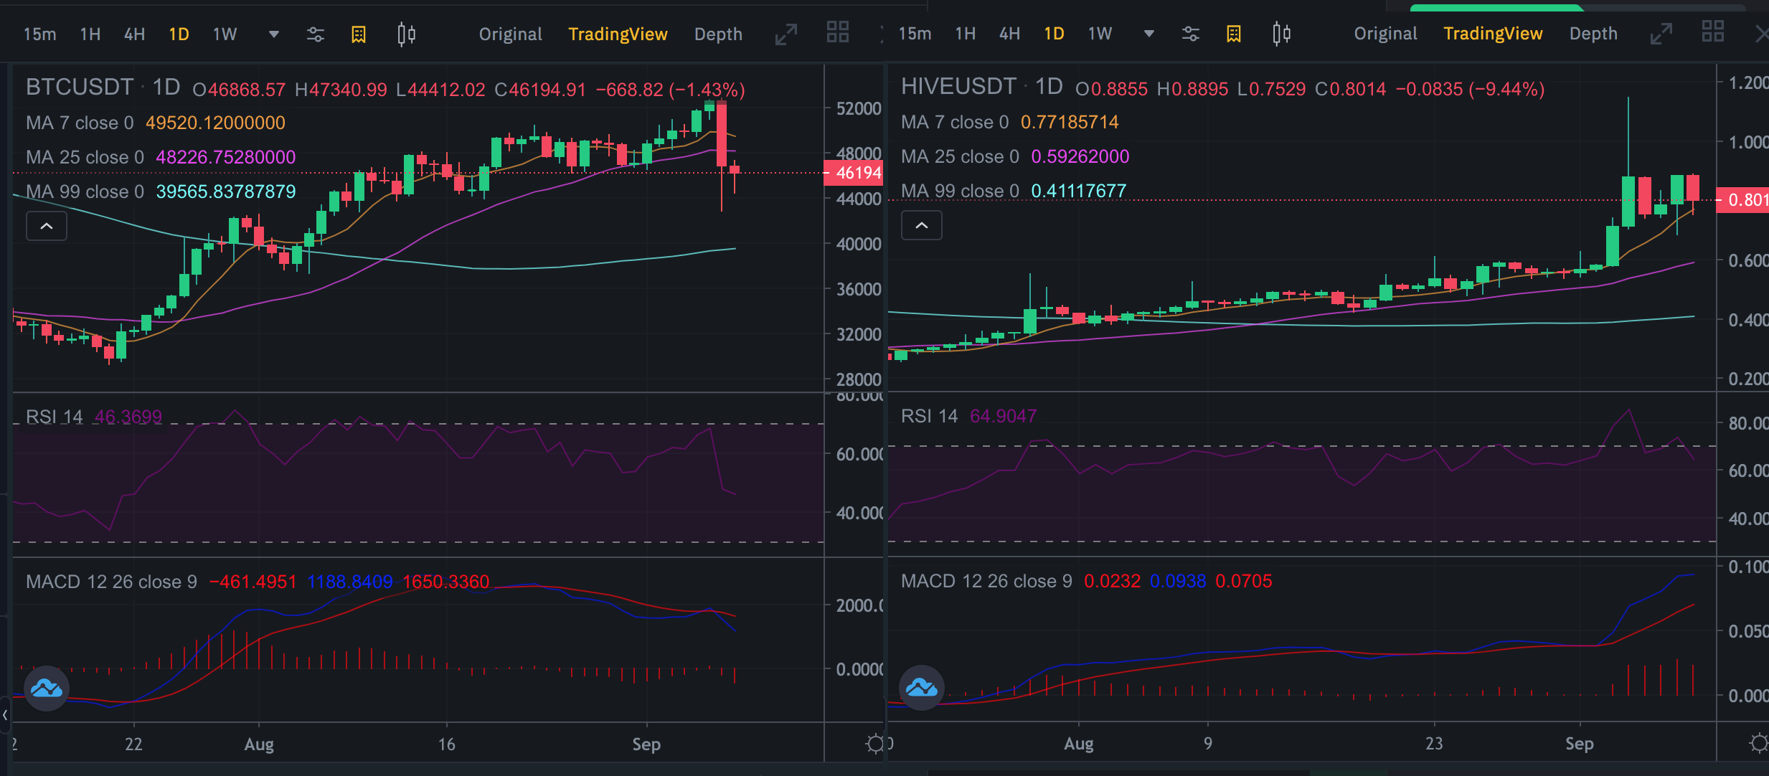This screenshot has height=776, width=1769.
Task: Expand HIVEUSDT chart to fullscreen
Action: tap(1661, 33)
